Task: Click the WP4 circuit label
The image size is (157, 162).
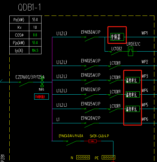Action: 145,91
